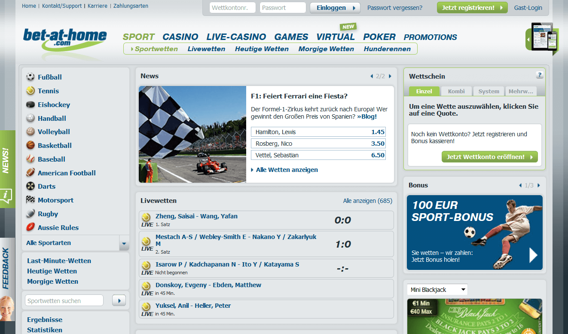Open the CASINO main menu
This screenshot has width=568, height=334.
180,37
